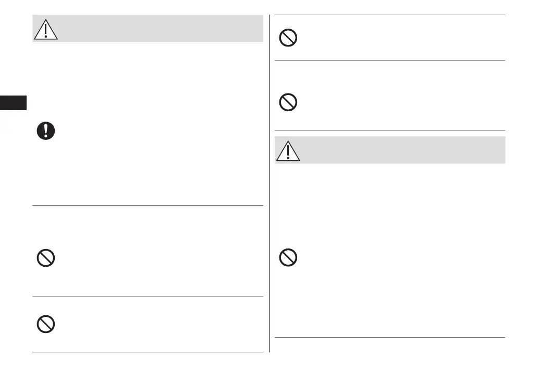The width and height of the screenshot is (538, 379).
Task: Click the bottom-most prohibition icon in the left column
Action: point(46,325)
